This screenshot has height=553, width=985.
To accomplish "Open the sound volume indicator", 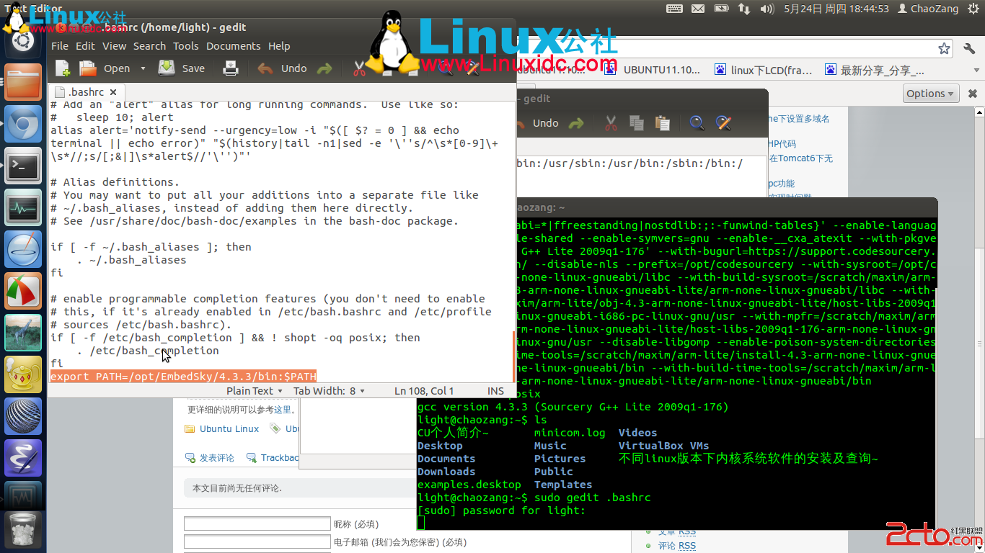I will tap(767, 9).
